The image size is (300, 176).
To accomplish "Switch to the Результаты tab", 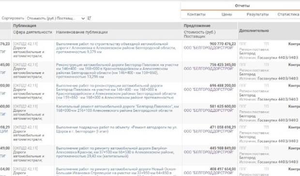I will [x=257, y=15].
